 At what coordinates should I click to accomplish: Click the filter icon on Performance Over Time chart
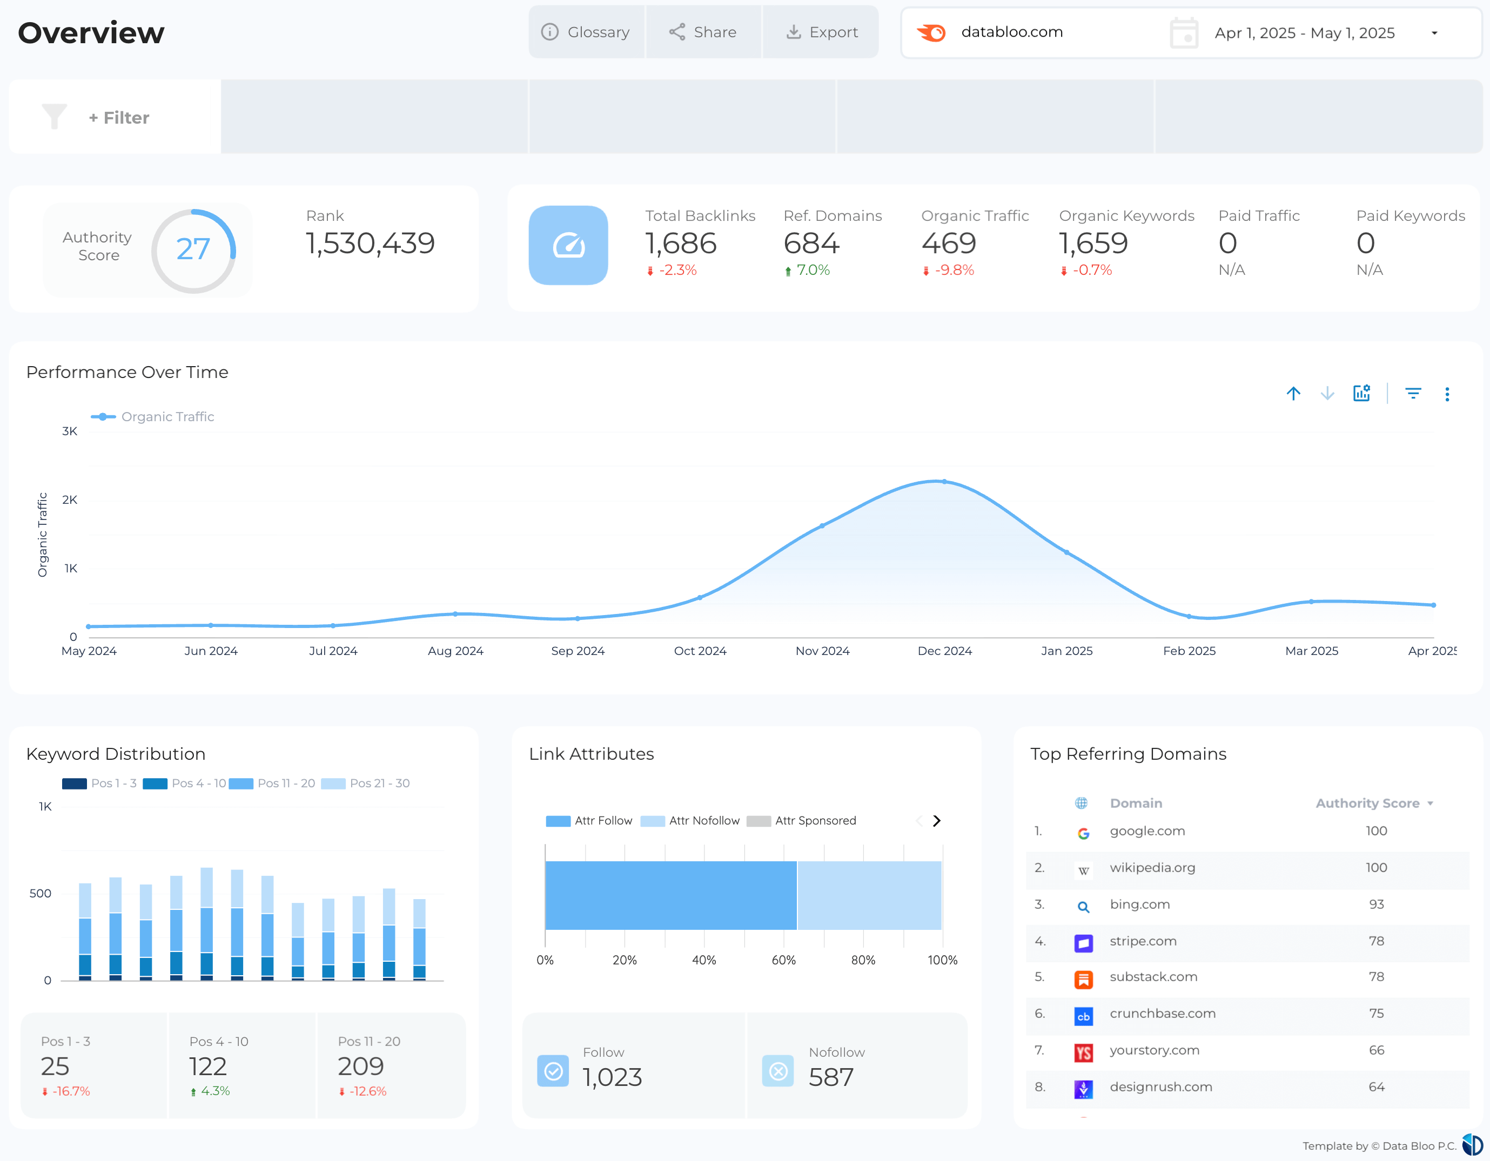click(1413, 393)
